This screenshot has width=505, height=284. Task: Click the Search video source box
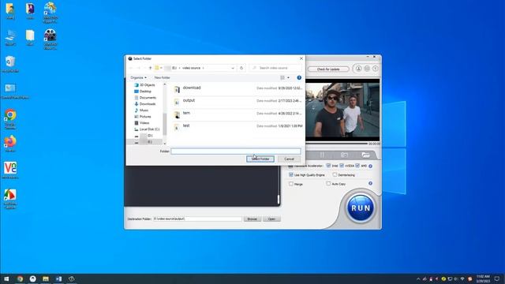click(x=275, y=68)
